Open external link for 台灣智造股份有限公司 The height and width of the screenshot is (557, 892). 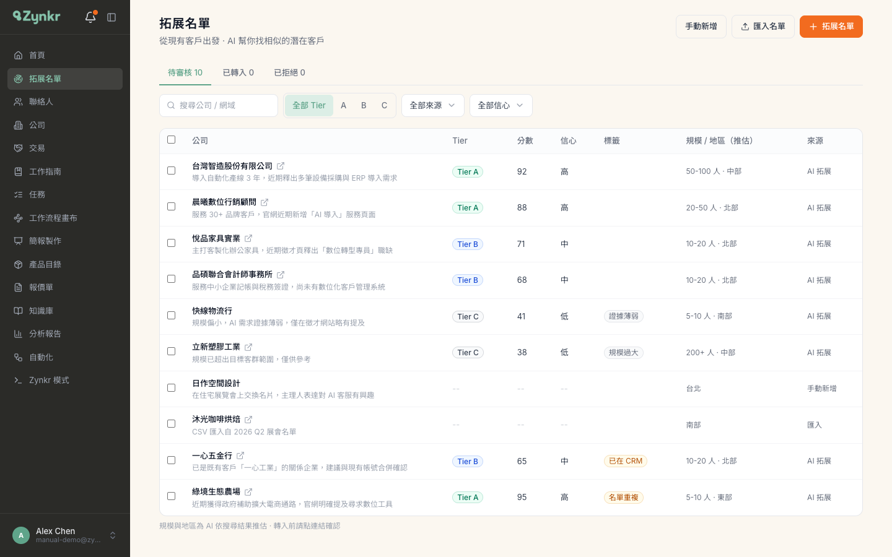281,166
